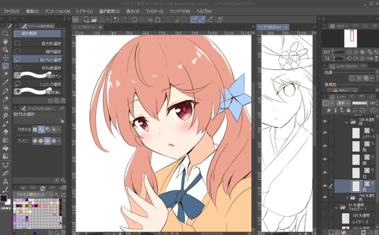Click the new selection creation method button
Viewport: 379px width, 235px height.
pos(35,130)
